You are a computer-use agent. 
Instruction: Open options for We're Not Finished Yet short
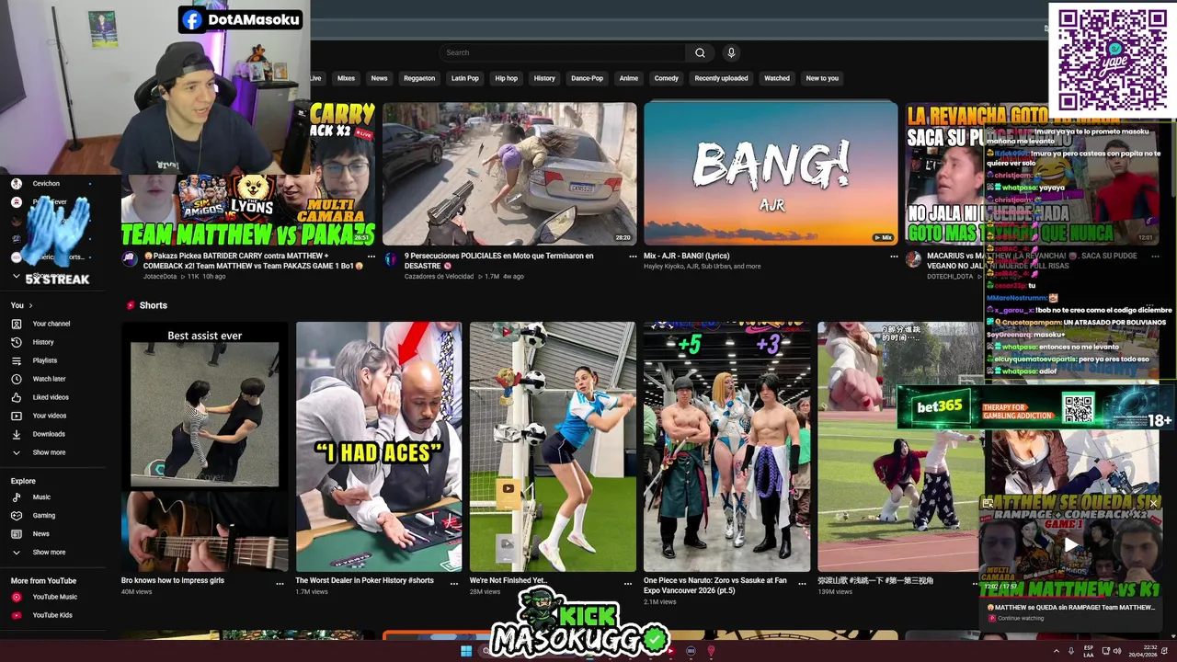coord(628,583)
